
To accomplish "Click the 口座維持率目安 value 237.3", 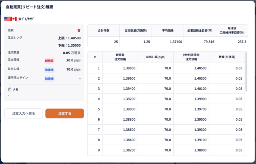I will [242, 42].
